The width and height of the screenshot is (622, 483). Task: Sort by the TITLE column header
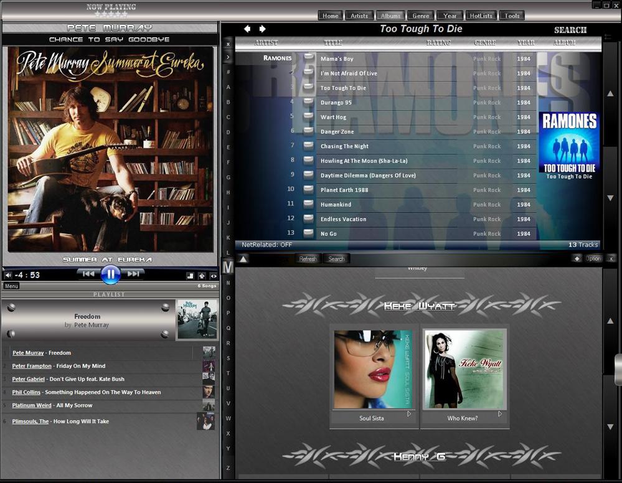point(332,42)
